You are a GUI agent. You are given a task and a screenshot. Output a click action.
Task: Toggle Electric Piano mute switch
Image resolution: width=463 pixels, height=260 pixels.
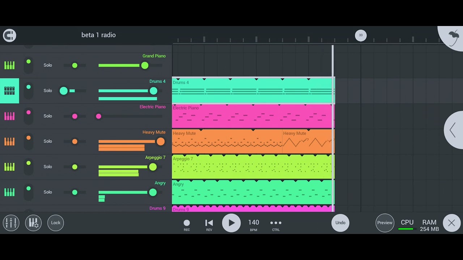point(29,116)
